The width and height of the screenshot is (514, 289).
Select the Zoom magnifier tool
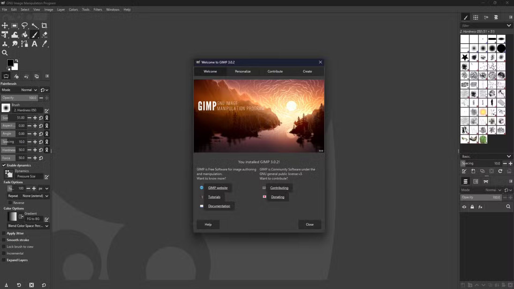[5, 53]
